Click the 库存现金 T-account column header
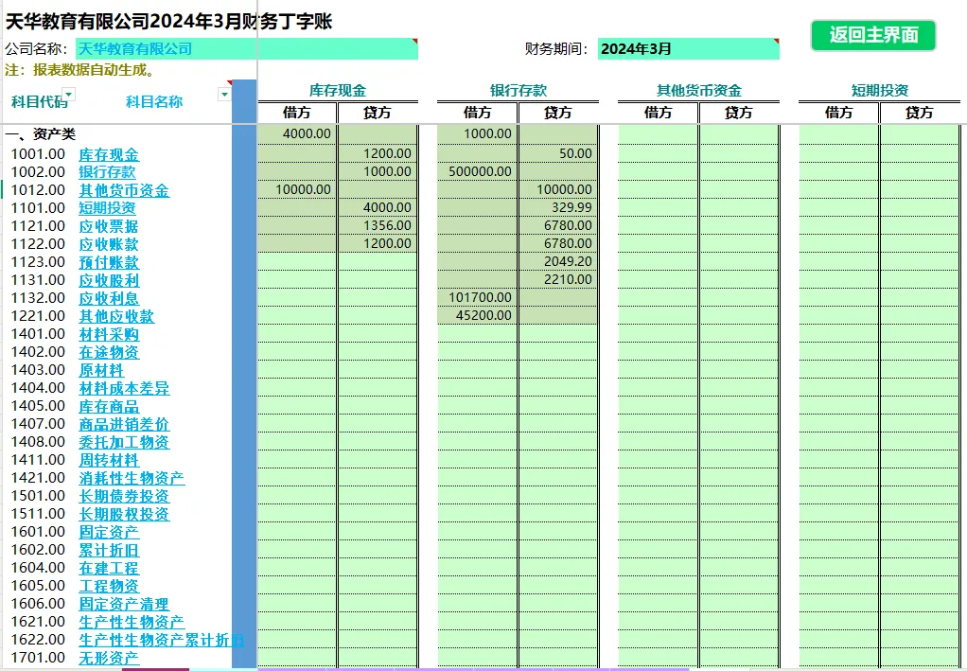 [338, 91]
